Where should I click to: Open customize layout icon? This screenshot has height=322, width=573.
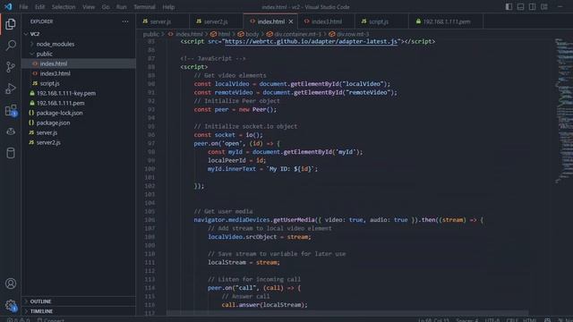(x=544, y=6)
